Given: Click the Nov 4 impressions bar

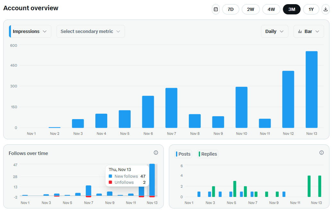Looking at the screenshot, I should click(101, 121).
